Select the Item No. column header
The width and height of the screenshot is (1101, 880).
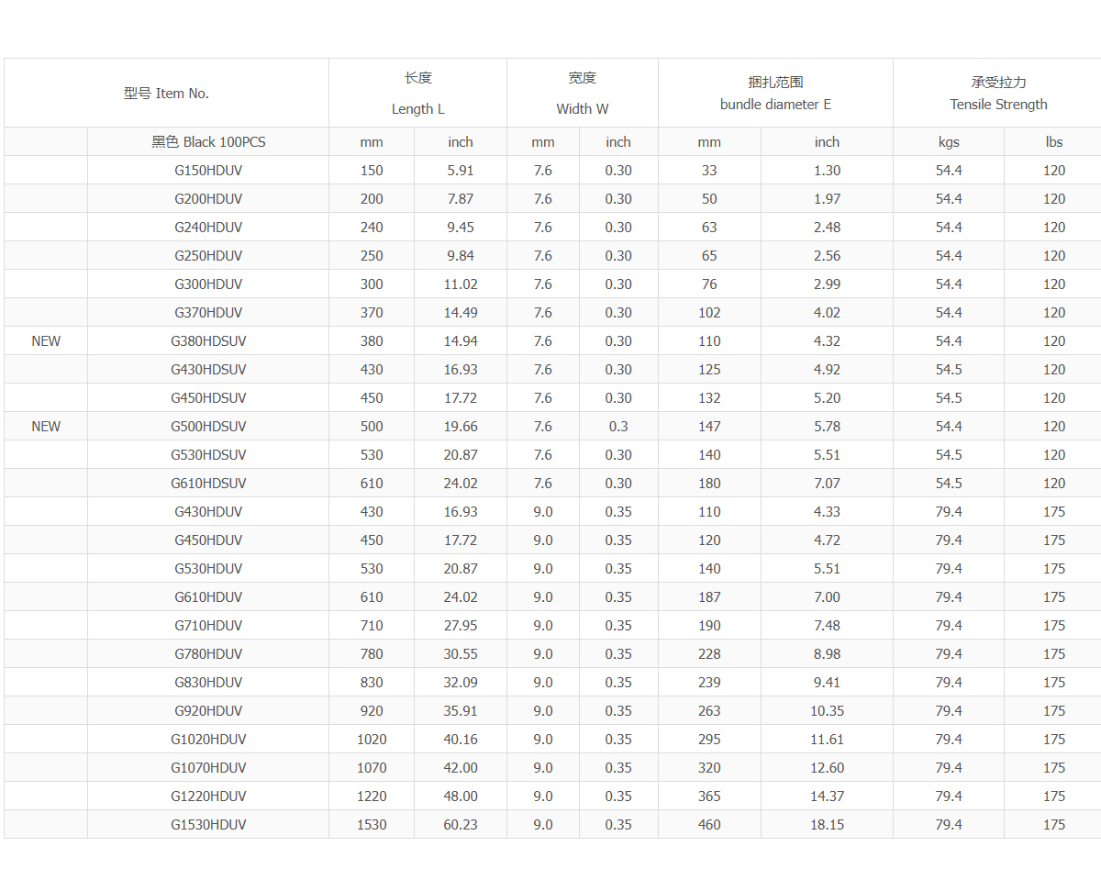pos(166,94)
